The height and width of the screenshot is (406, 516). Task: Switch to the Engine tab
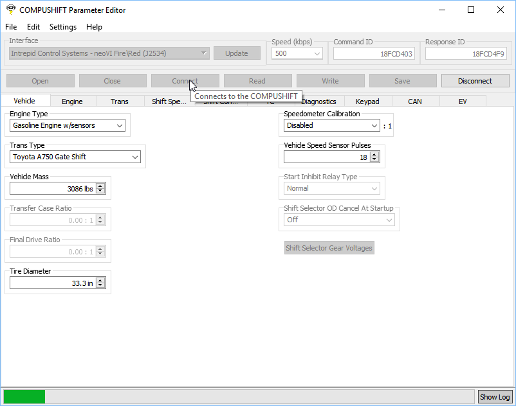72,101
